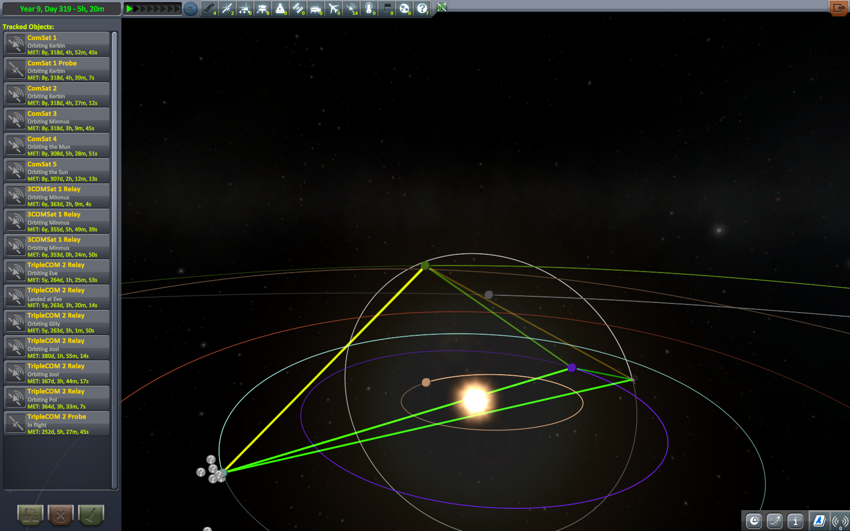
Task: Select the TripleCOM 2 Probe in flight
Action: click(x=57, y=424)
